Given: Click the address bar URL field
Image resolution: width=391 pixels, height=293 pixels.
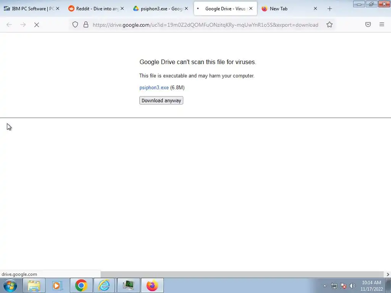Looking at the screenshot, I should [205, 25].
